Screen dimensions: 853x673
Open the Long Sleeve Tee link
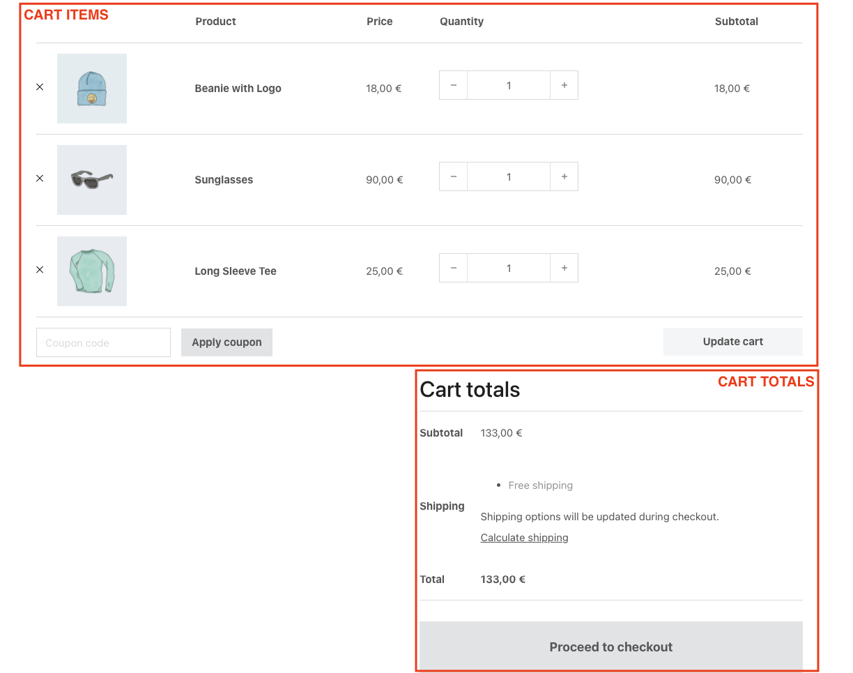point(236,271)
